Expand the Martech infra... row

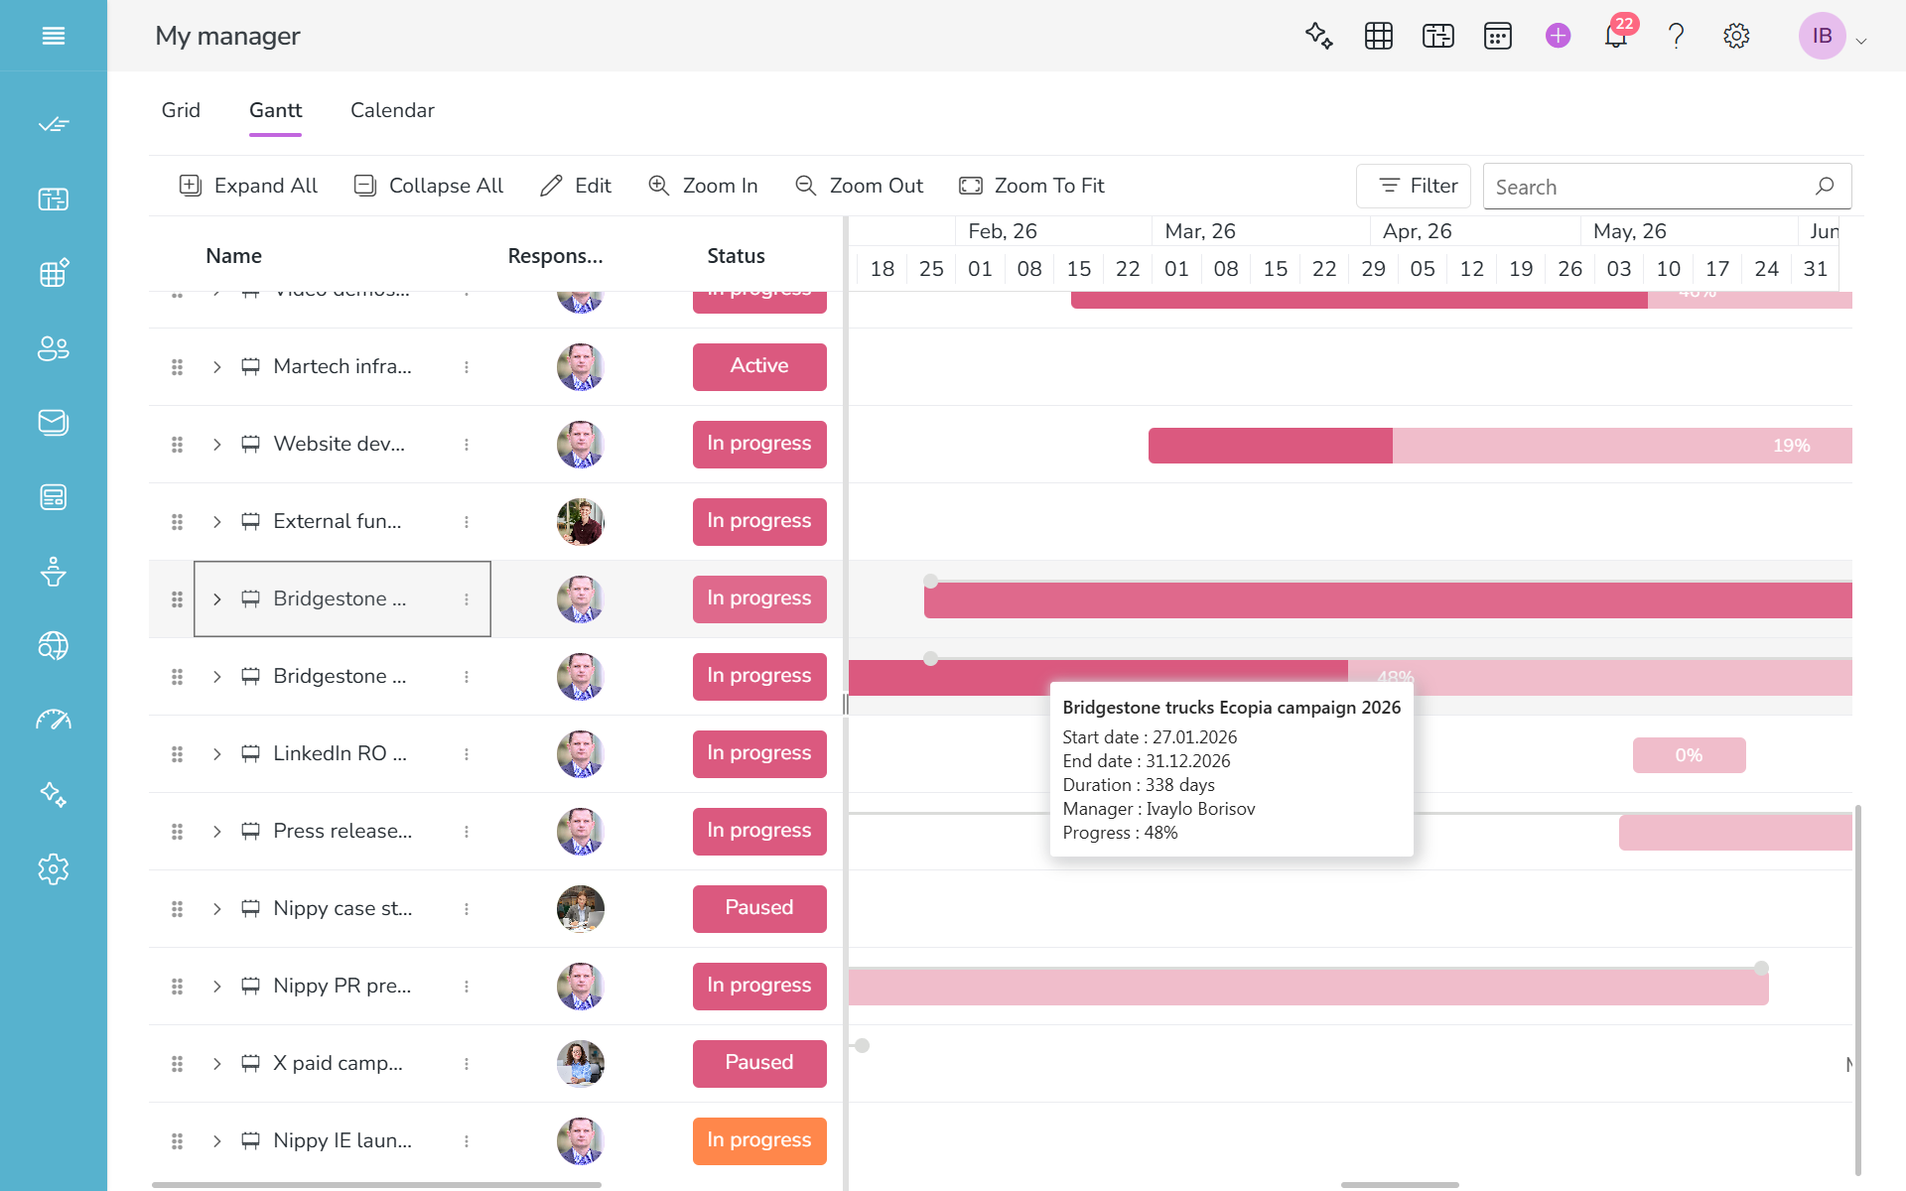pyautogui.click(x=216, y=367)
